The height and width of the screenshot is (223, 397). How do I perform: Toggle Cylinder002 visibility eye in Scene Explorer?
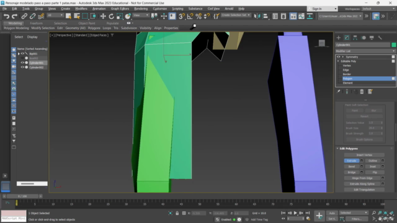point(22,68)
